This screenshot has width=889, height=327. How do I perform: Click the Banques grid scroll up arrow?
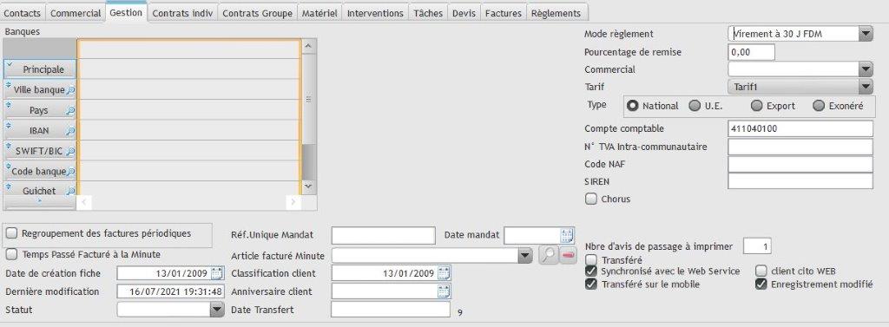[x=307, y=46]
